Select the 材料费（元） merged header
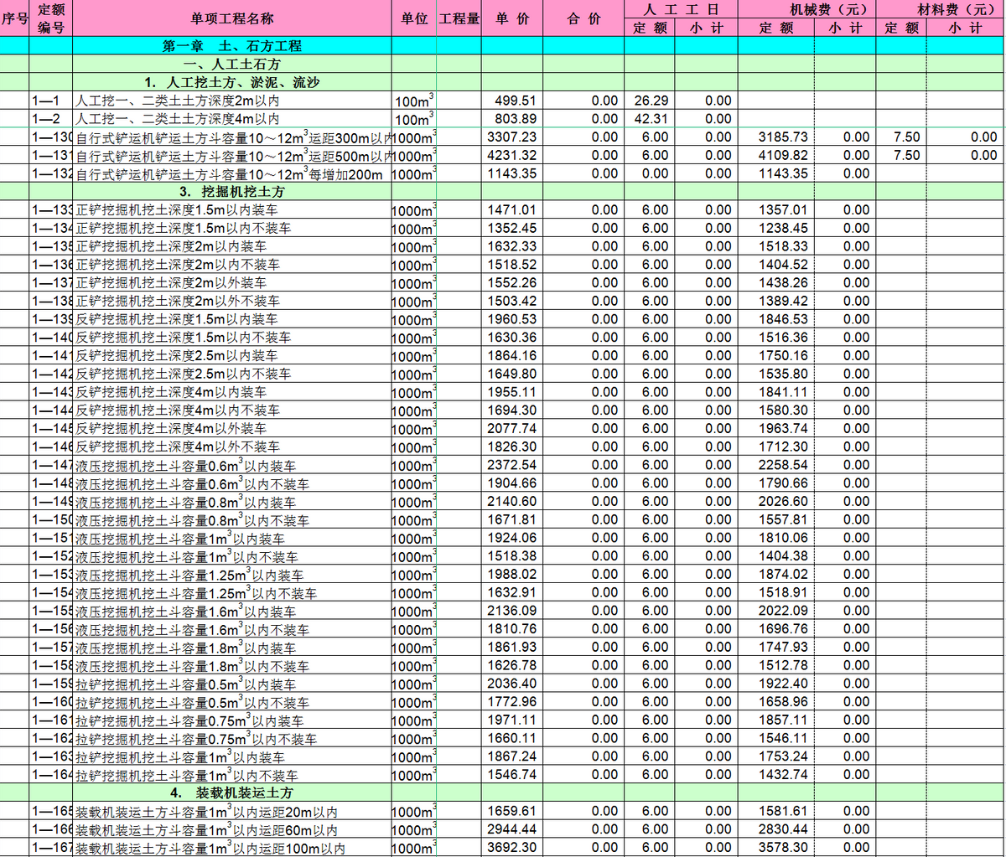 [x=941, y=9]
